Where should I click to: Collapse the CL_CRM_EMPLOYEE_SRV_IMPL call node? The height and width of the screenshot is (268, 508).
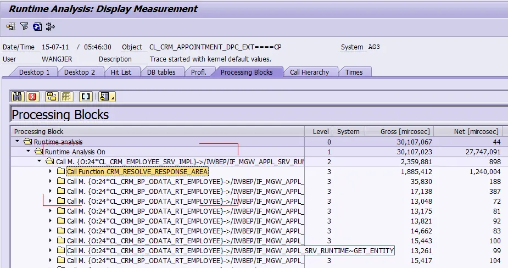click(40, 161)
